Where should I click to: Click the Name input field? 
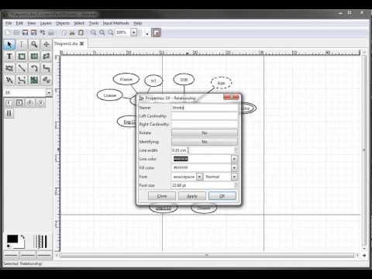205,108
